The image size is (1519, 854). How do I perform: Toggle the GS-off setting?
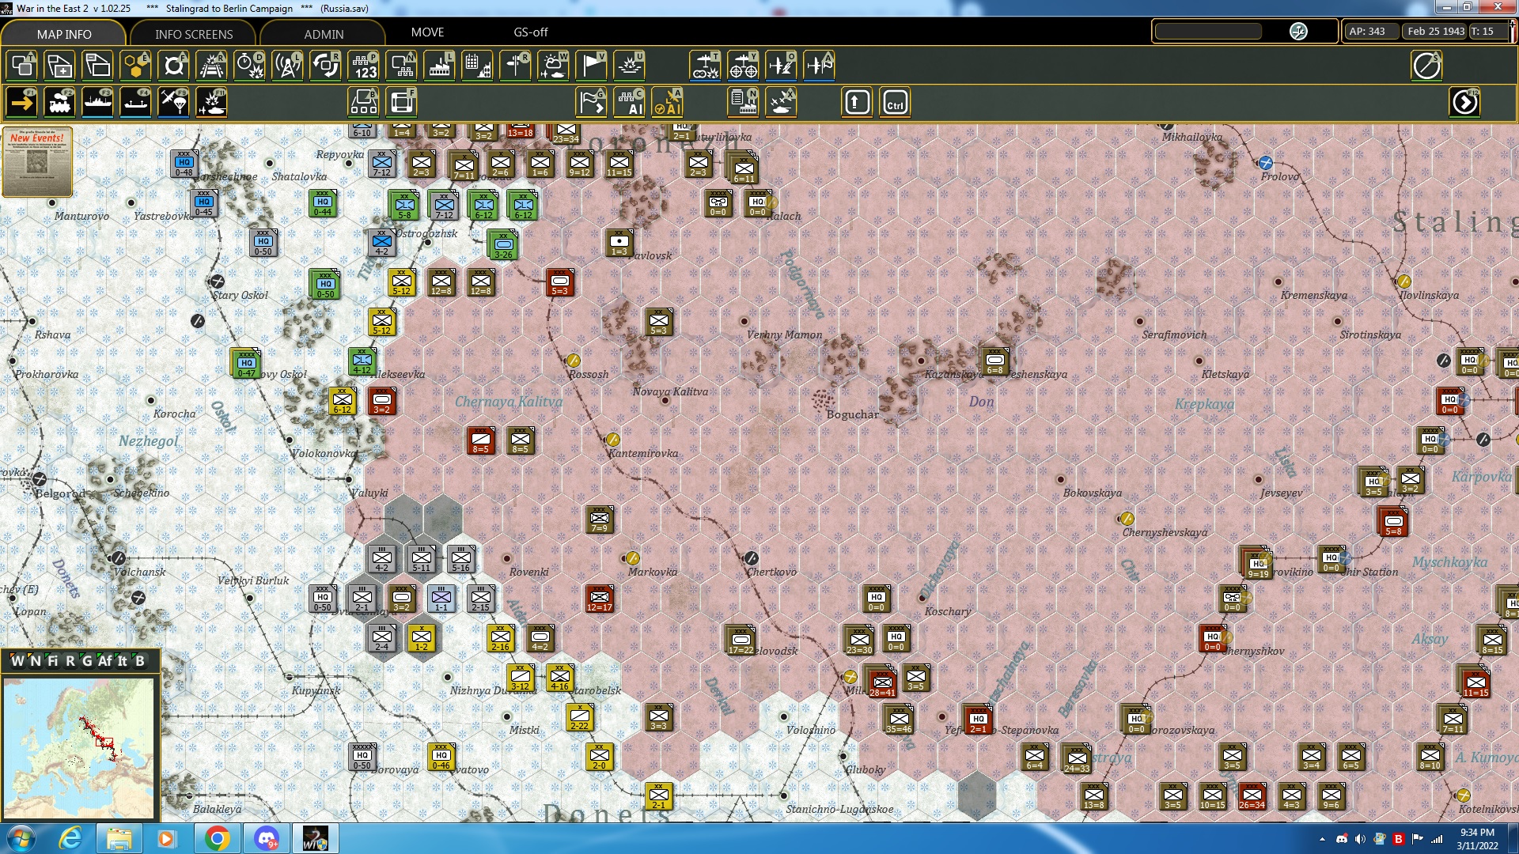point(529,32)
